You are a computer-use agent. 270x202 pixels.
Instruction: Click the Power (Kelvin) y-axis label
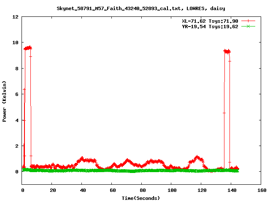coord(4,101)
